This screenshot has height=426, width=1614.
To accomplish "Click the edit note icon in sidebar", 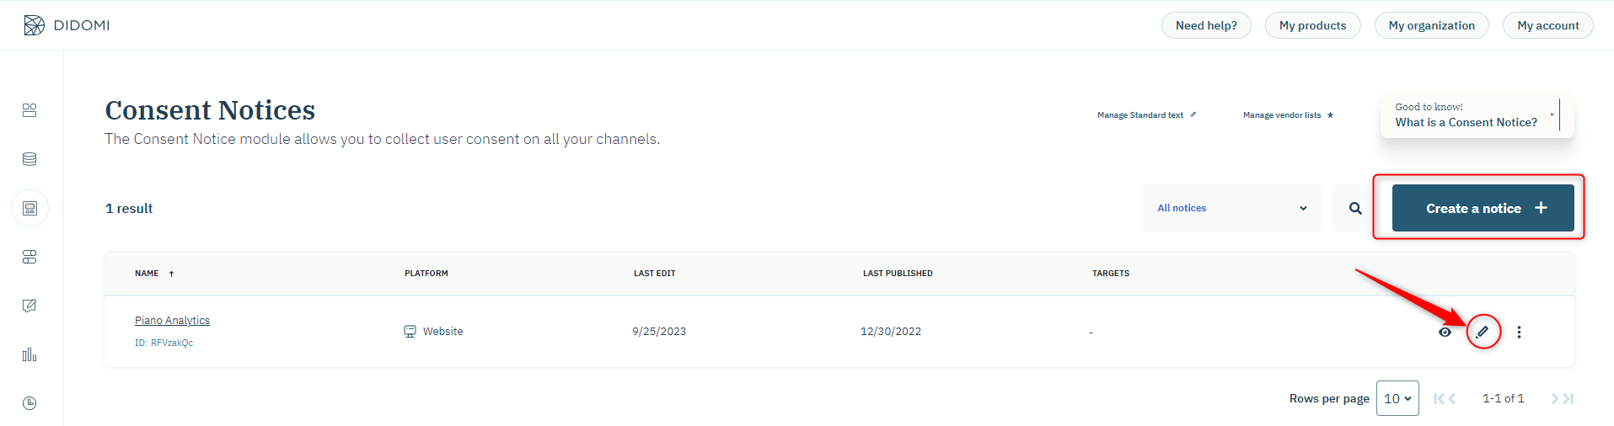I will coord(29,306).
